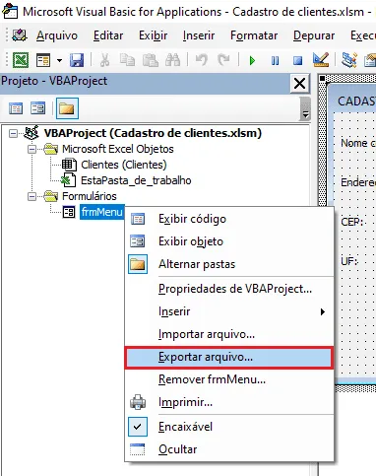
Task: Open the Exibir menu
Action: point(153,35)
